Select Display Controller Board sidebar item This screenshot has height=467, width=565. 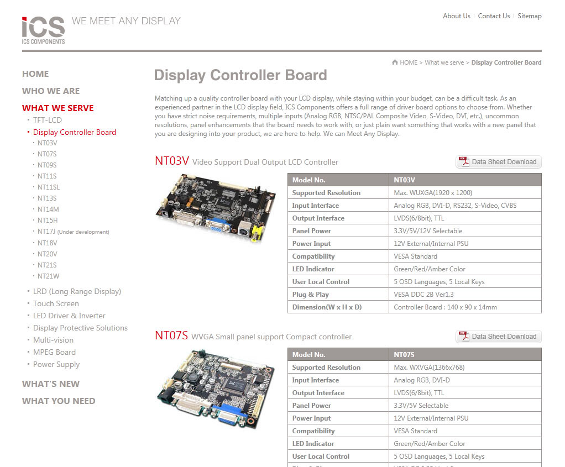click(74, 132)
